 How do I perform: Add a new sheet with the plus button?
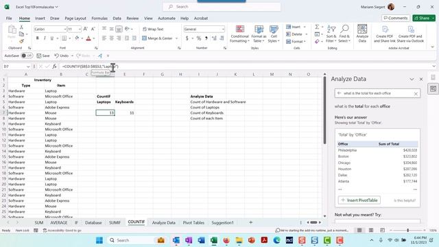tap(251, 222)
